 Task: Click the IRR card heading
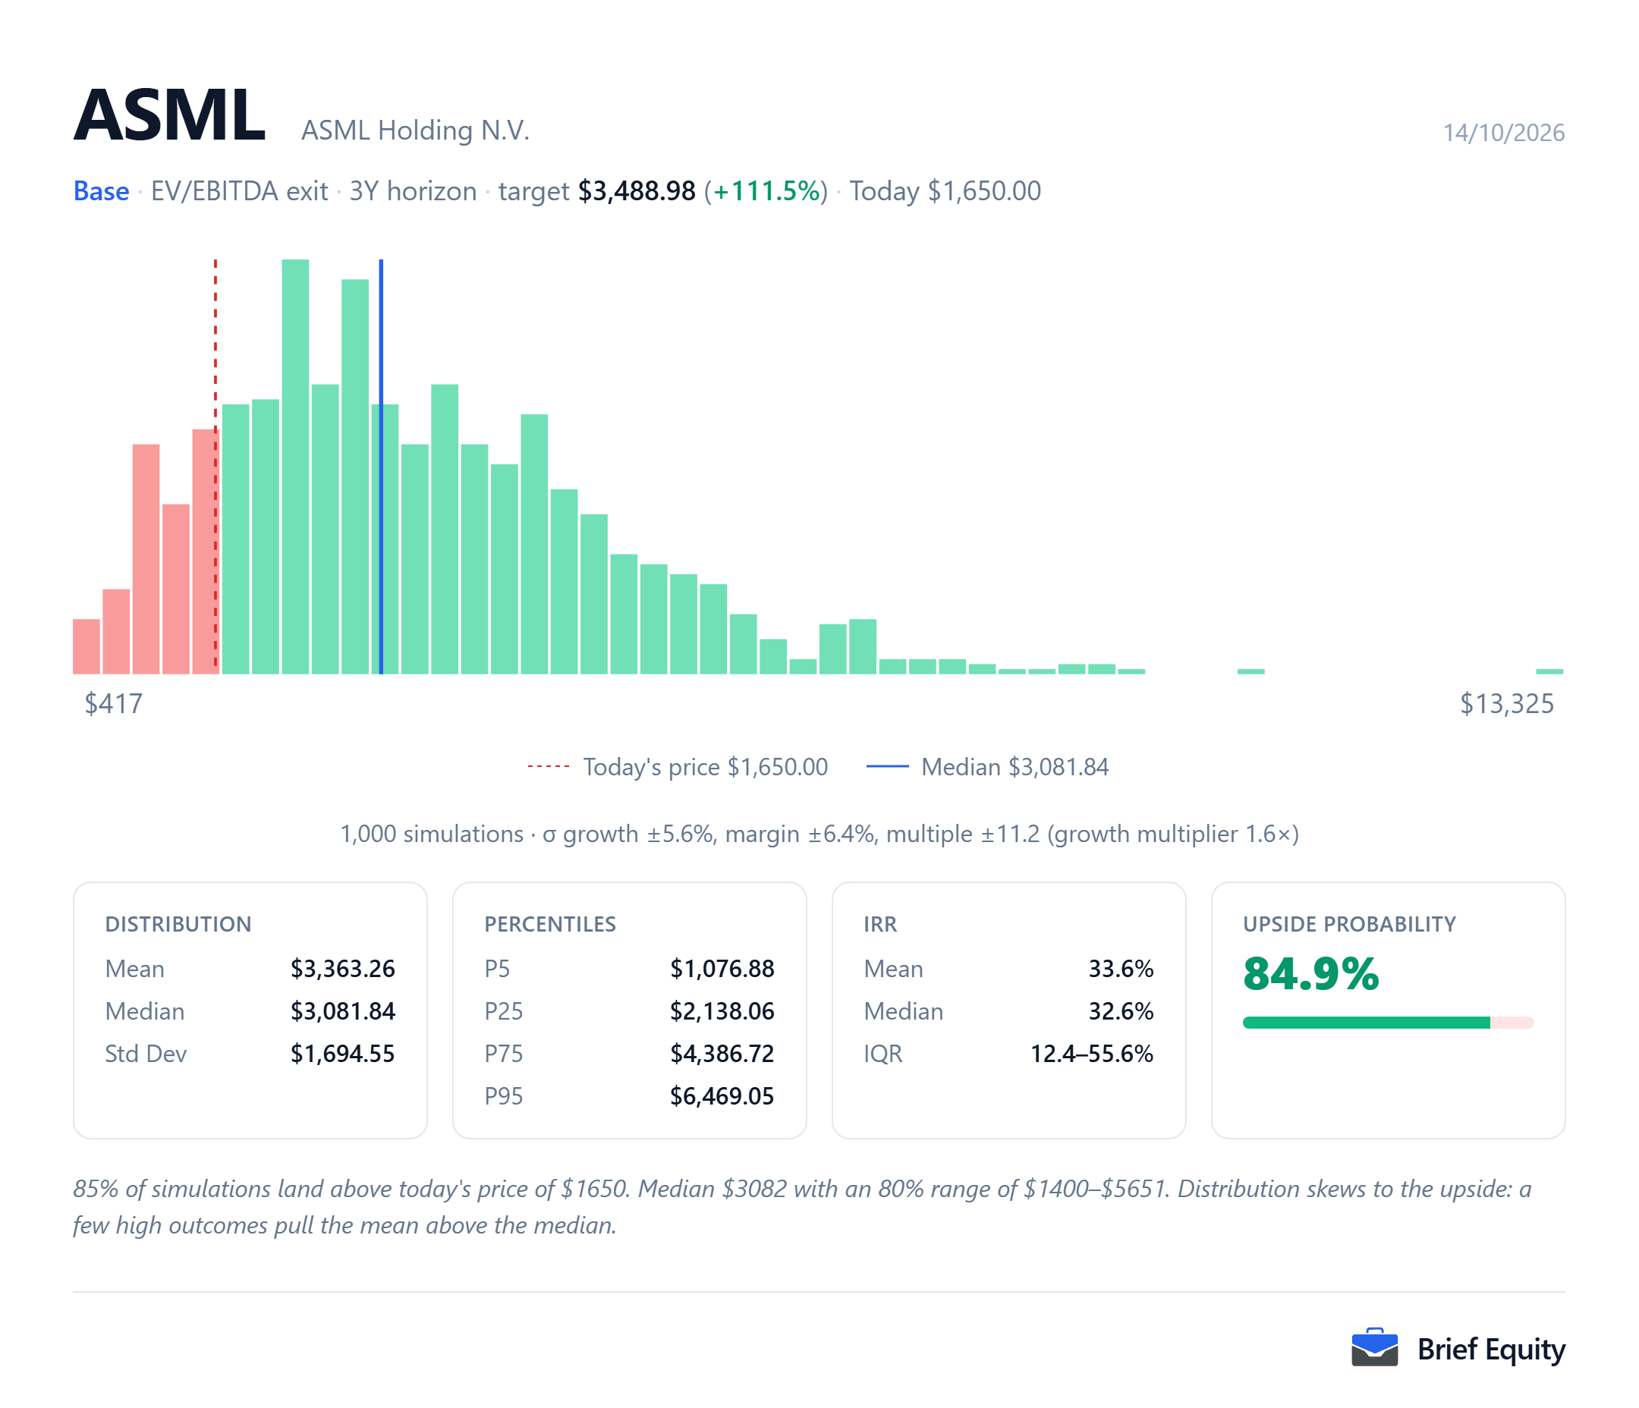pos(880,924)
